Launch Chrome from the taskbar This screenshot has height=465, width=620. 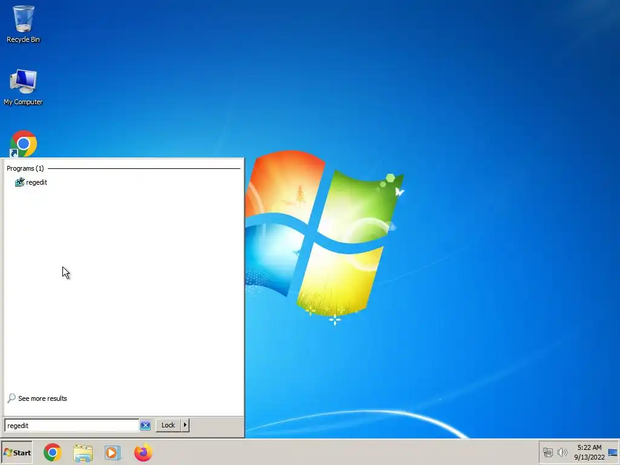point(53,452)
